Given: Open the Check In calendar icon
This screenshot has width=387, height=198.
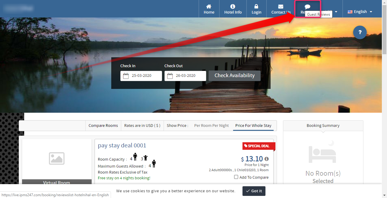Looking at the screenshot, I should (126, 76).
